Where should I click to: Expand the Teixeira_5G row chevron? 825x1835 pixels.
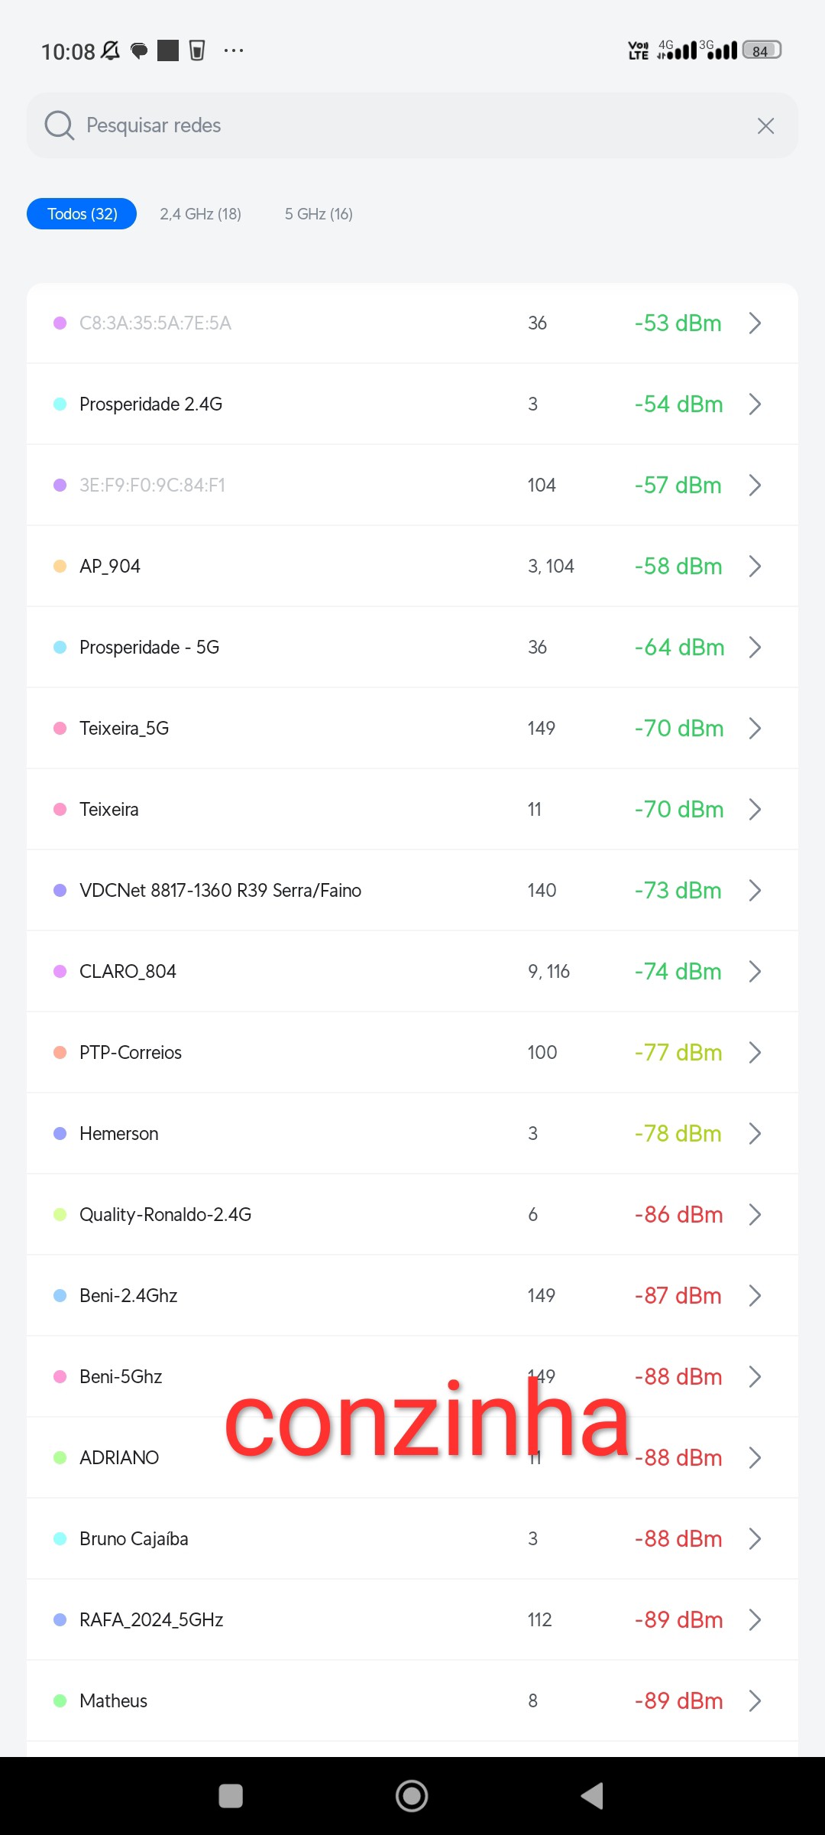[x=755, y=729]
